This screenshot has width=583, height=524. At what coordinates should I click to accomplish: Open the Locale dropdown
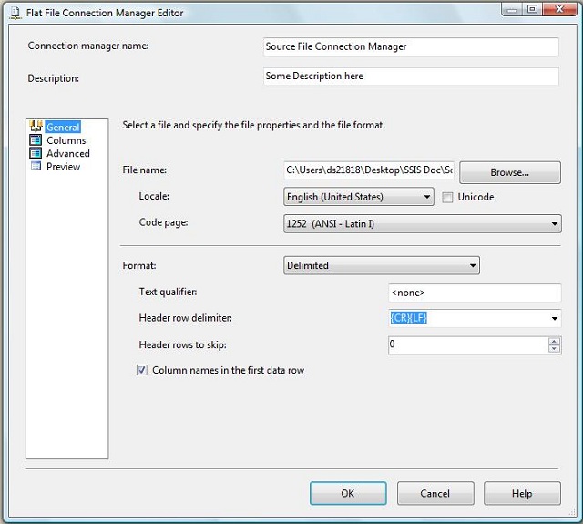427,197
